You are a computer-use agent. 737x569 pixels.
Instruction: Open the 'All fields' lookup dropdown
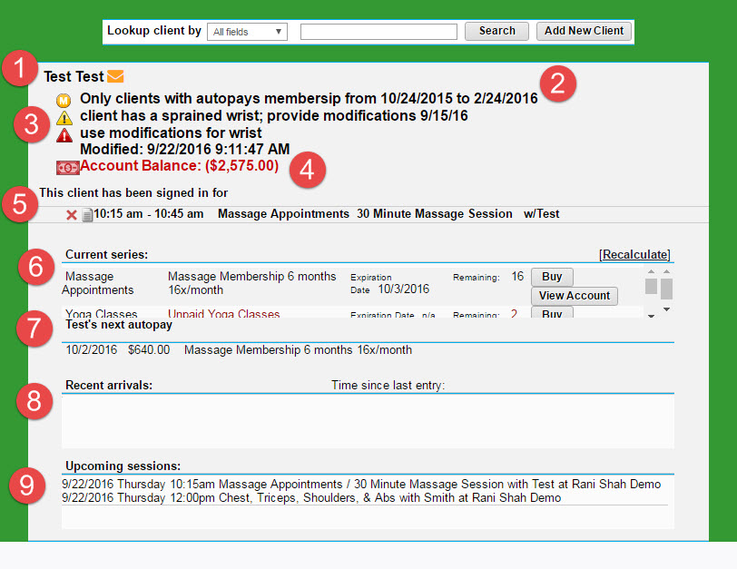(x=247, y=32)
